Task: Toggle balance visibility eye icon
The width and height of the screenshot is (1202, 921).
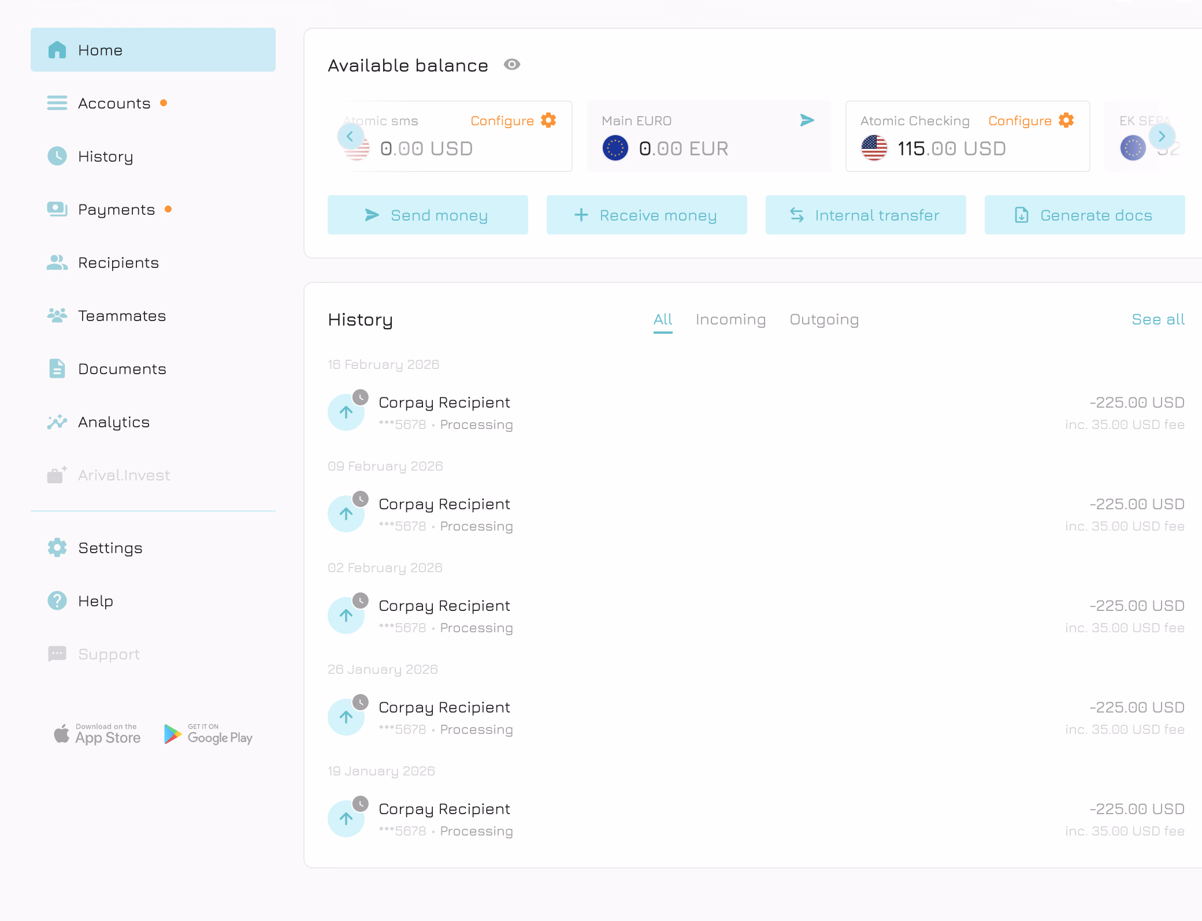Action: coord(511,65)
